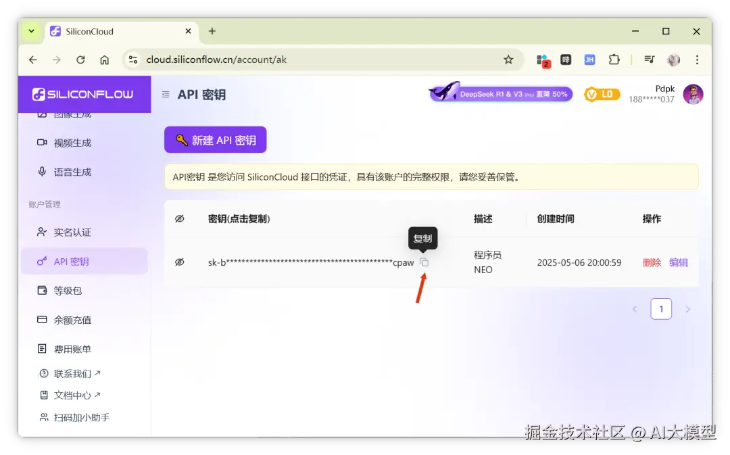Click the browser home icon
Image resolution: width=730 pixels, height=455 pixels.
point(105,59)
